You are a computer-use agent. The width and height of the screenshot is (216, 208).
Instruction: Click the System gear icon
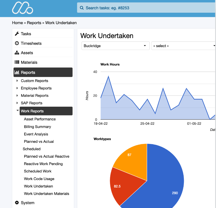pos(17,203)
